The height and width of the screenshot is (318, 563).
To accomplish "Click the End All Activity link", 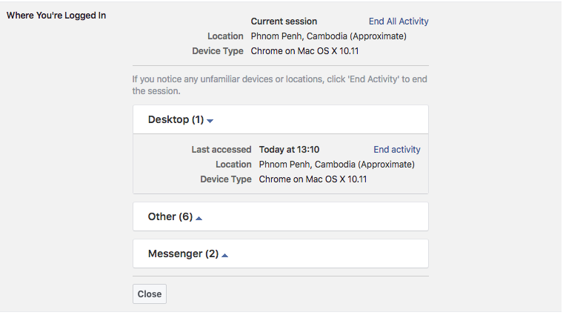I will coord(399,21).
